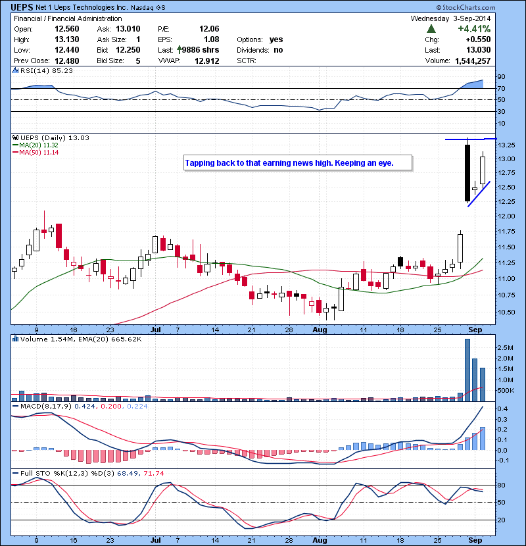
Task: Click the SCTR: label
Action: 247,61
